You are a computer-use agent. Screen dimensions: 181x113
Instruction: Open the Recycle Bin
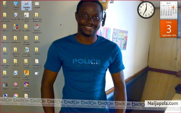point(16,16)
